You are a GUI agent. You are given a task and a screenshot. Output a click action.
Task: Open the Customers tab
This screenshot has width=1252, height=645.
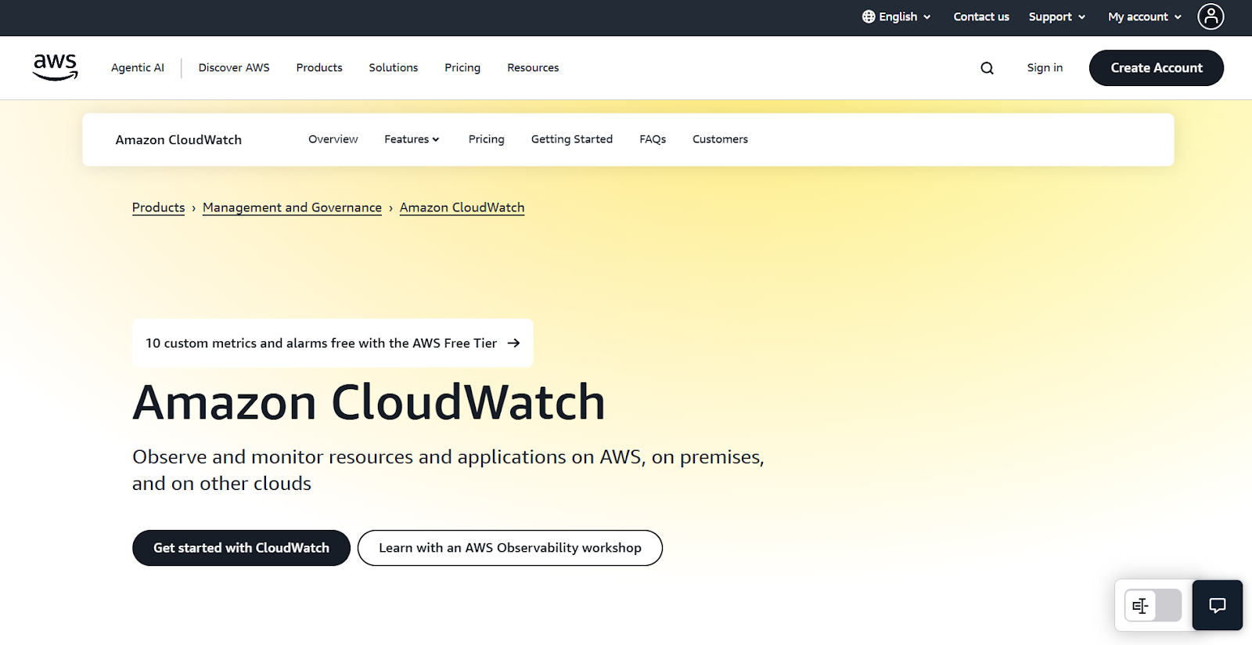coord(720,139)
